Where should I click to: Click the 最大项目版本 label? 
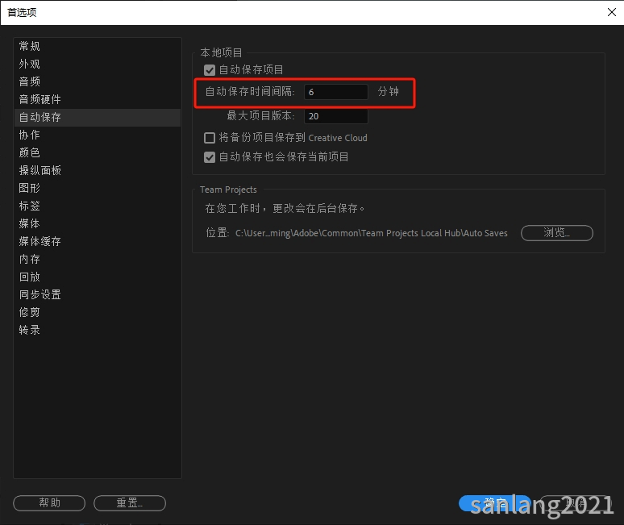[260, 116]
